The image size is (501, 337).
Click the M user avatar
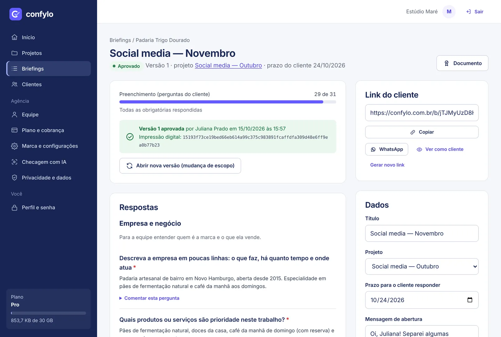coord(449,12)
